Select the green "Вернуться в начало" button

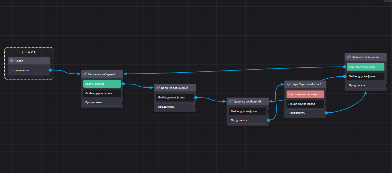pos(365,67)
